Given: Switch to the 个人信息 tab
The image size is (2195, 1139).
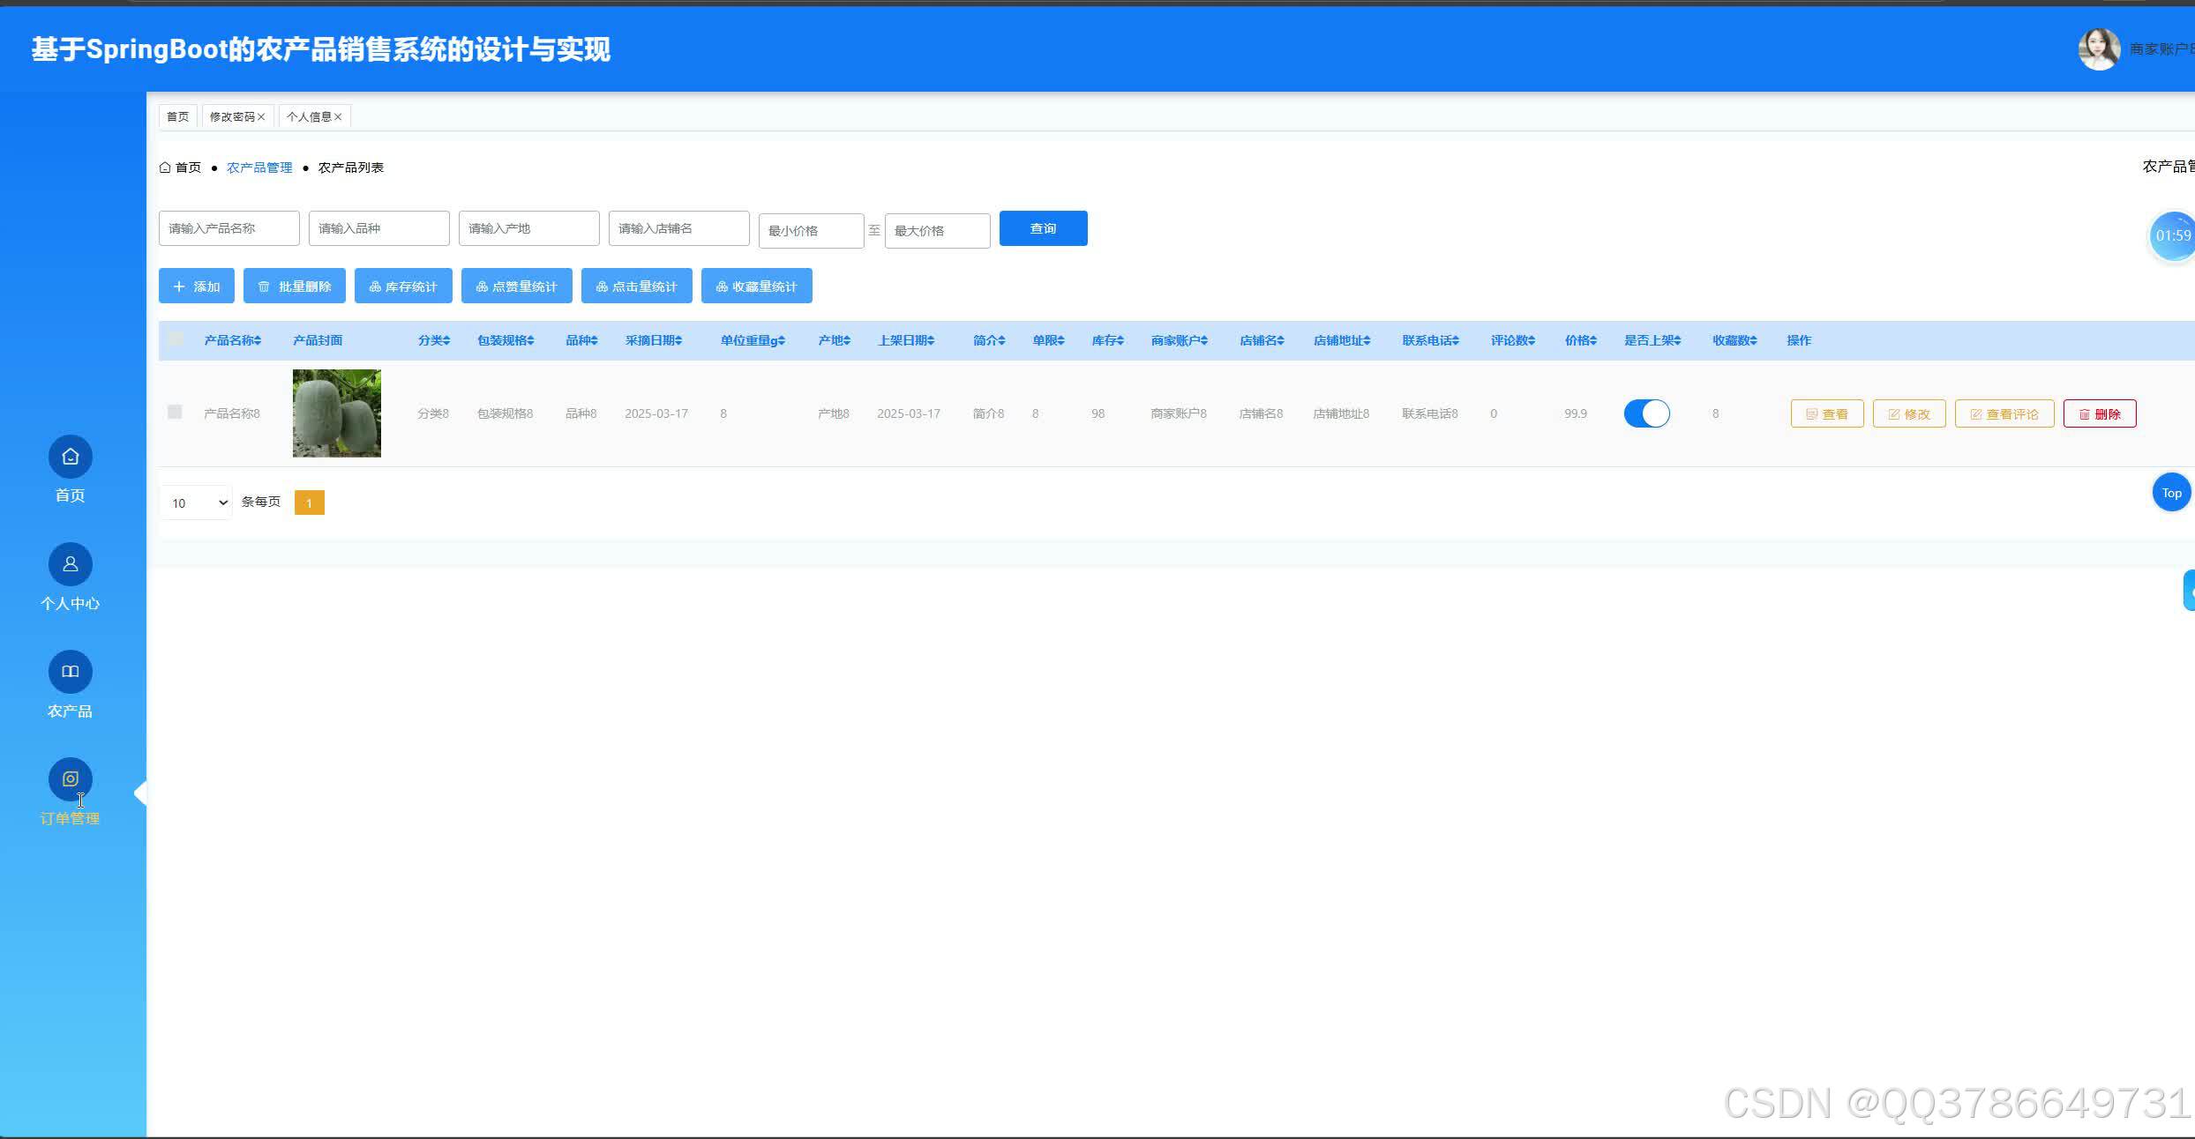Looking at the screenshot, I should click(x=311, y=115).
